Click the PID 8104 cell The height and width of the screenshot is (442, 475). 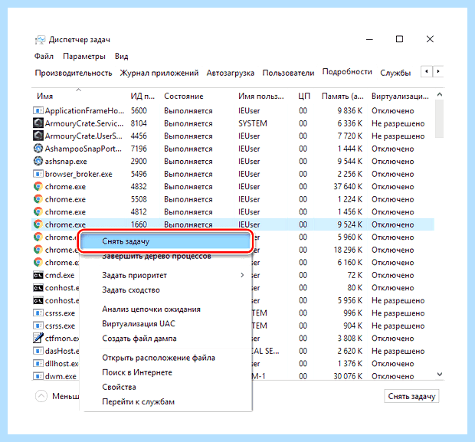pos(139,123)
